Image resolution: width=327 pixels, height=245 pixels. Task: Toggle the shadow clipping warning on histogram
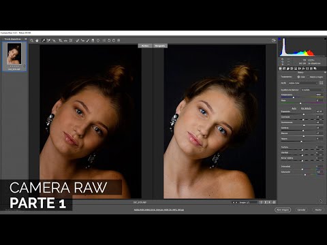pyautogui.click(x=279, y=39)
